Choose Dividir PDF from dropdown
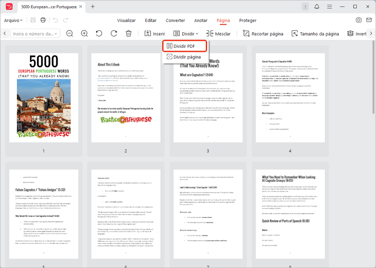This screenshot has height=268, width=376. point(184,46)
